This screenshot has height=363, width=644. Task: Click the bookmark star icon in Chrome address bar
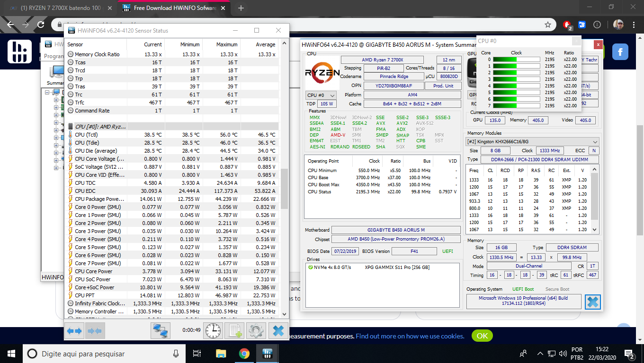[548, 25]
